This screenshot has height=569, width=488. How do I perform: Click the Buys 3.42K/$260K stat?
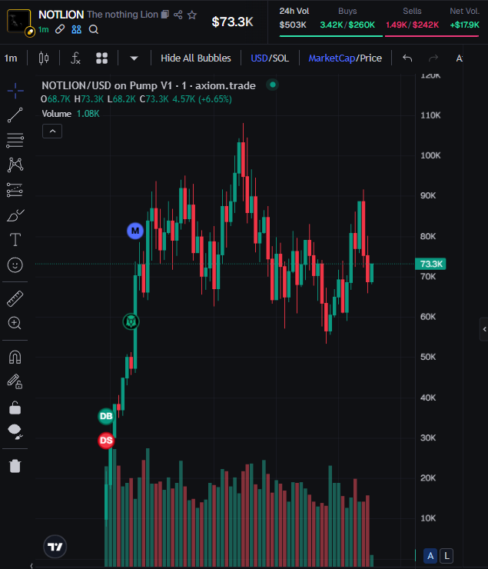347,18
